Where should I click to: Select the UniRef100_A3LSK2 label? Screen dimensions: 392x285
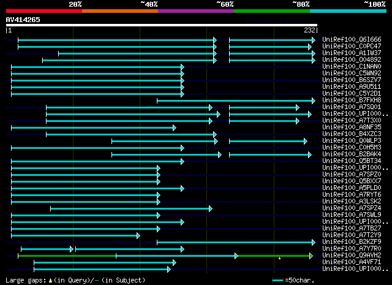point(352,202)
